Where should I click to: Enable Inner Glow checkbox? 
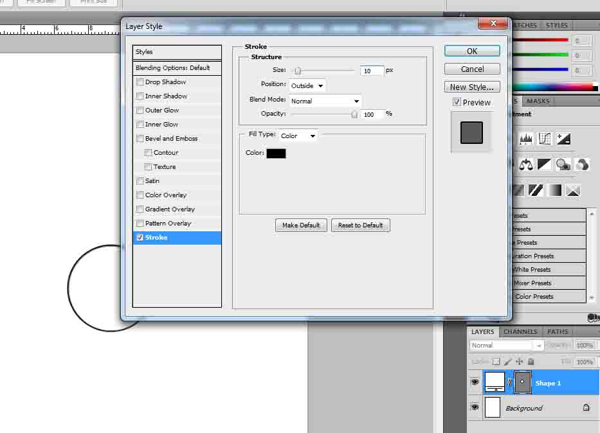coord(140,124)
